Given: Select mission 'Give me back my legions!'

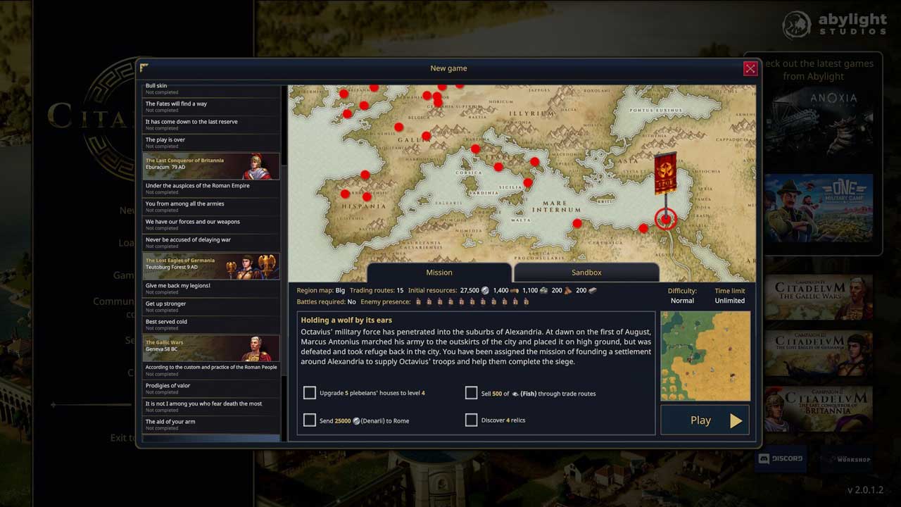Looking at the screenshot, I should pyautogui.click(x=211, y=289).
